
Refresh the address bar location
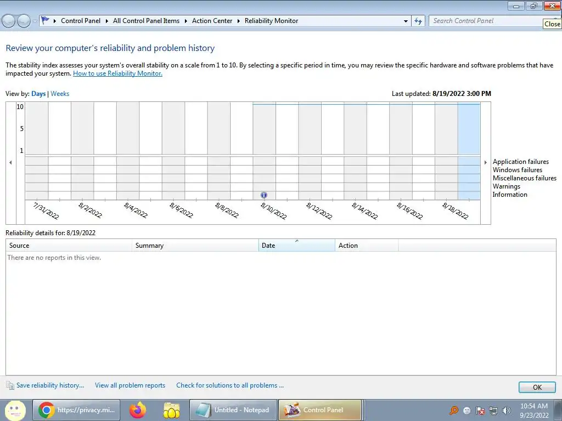click(418, 21)
